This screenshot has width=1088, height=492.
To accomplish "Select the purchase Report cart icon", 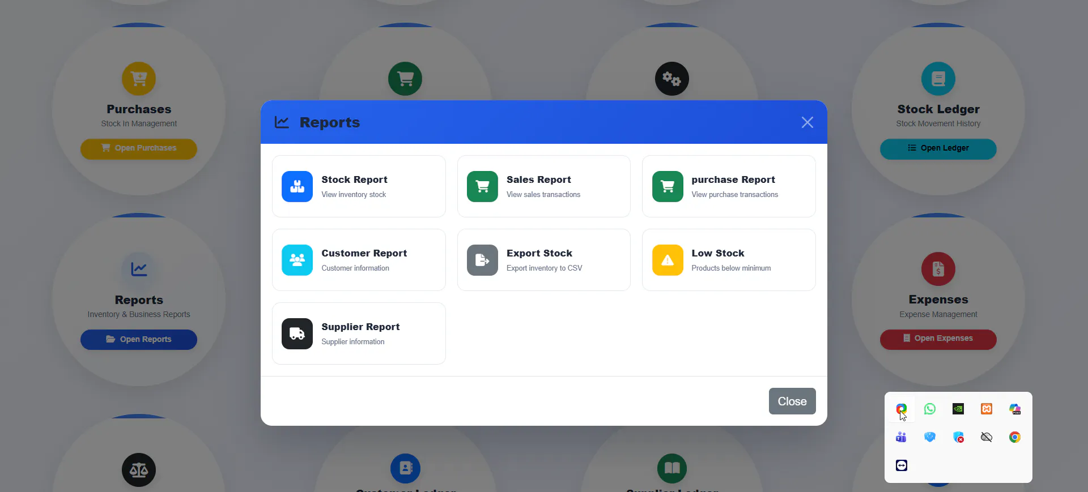I will click(668, 186).
